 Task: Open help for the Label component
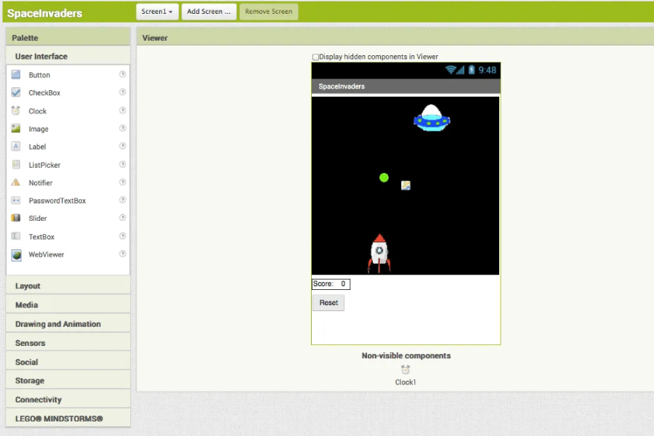(123, 146)
